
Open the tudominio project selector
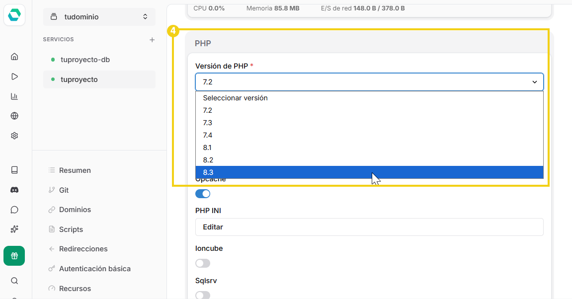pyautogui.click(x=99, y=16)
